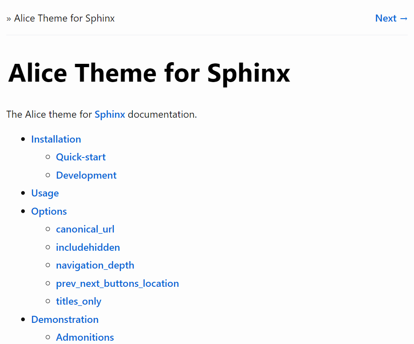Click the breadcrumb Alice Theme for Sphinx

point(64,18)
